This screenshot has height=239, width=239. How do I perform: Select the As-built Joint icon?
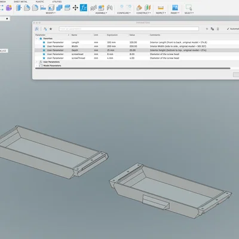[x=109, y=8]
